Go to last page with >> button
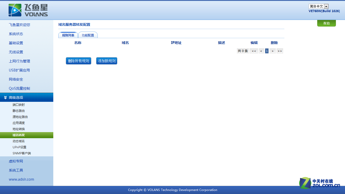This screenshot has width=345, height=194. tap(280, 51)
